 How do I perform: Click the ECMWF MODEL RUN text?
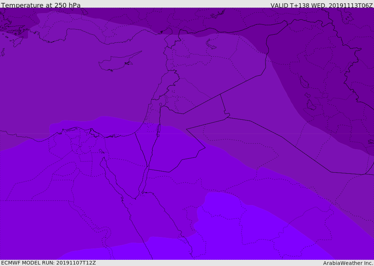(48, 263)
